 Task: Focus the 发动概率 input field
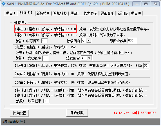[x=45, y=58]
